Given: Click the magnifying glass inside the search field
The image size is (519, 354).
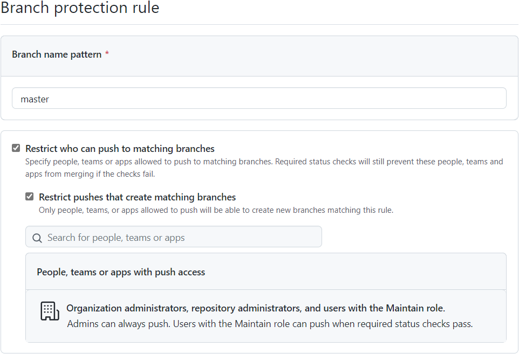Looking at the screenshot, I should pyautogui.click(x=37, y=237).
